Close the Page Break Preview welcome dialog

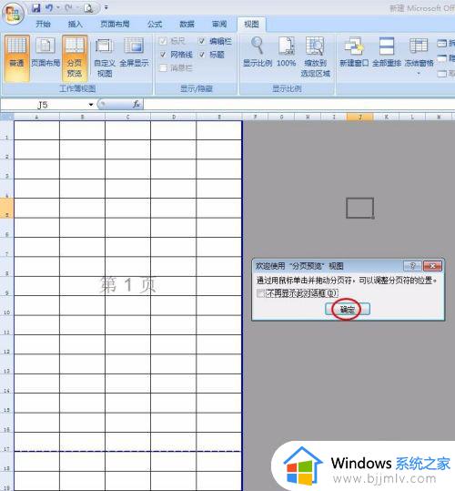[x=432, y=266]
